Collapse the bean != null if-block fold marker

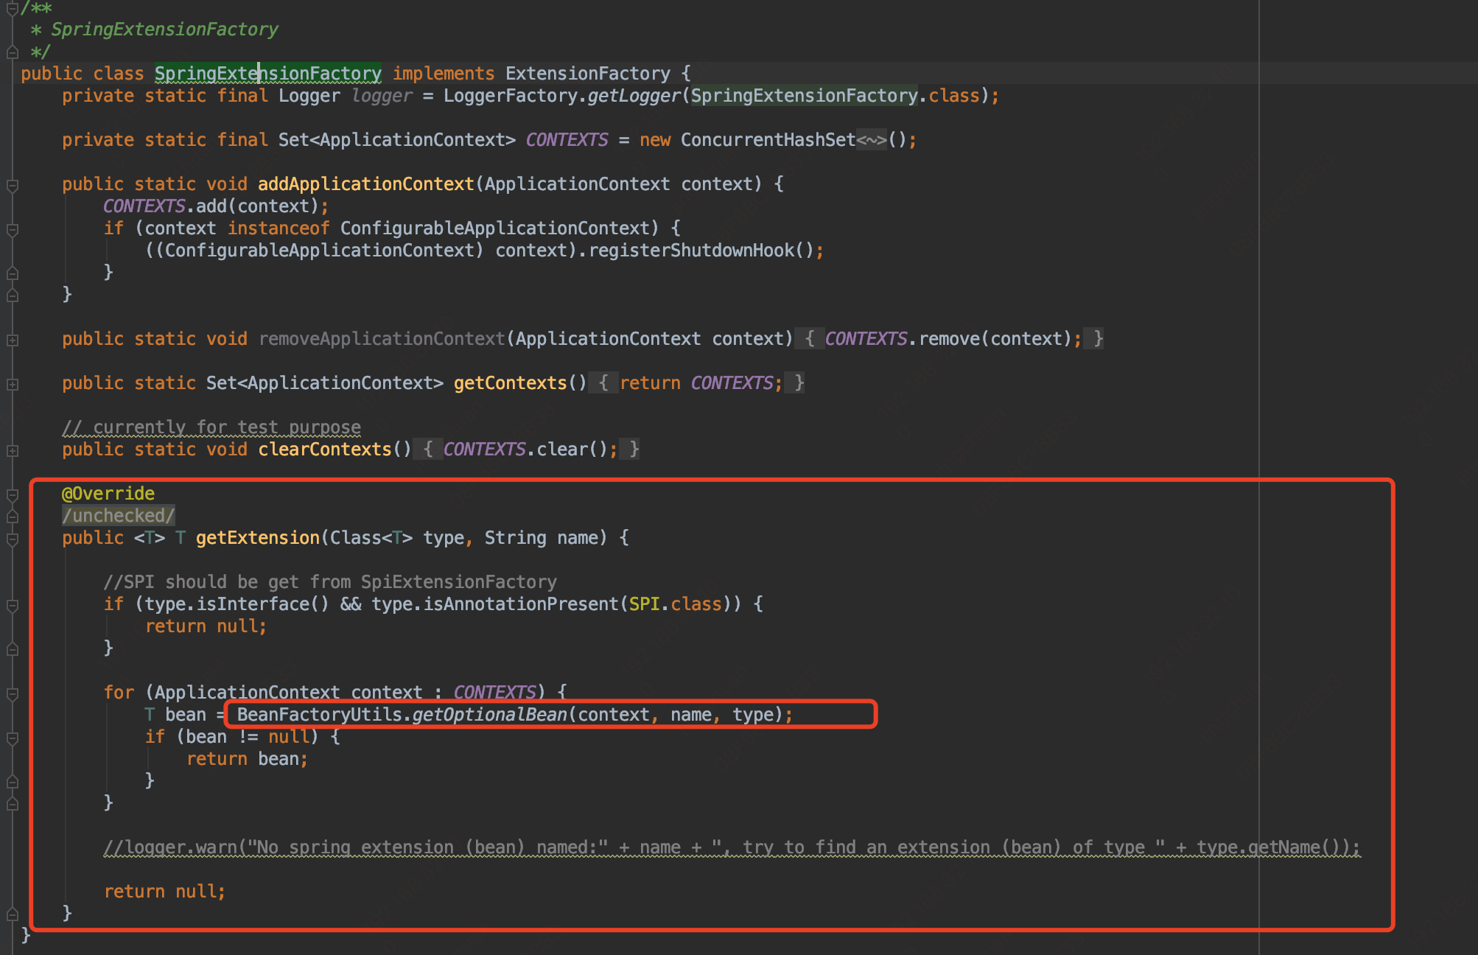click(x=12, y=738)
